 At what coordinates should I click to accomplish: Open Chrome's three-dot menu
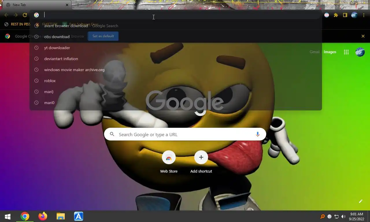364,15
